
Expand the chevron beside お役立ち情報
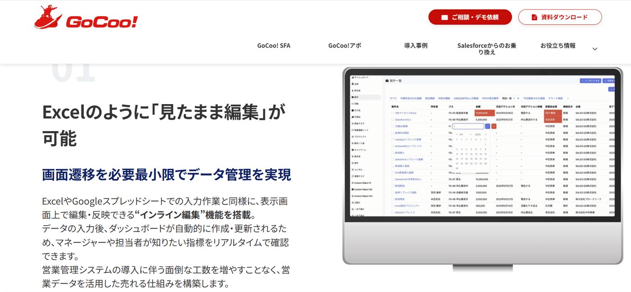[x=595, y=49]
